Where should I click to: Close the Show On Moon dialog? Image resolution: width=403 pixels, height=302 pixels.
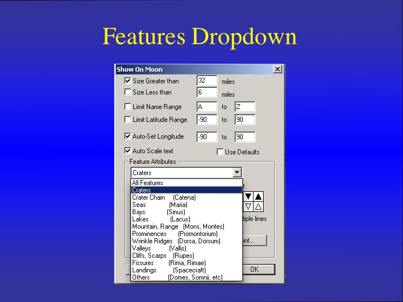277,69
